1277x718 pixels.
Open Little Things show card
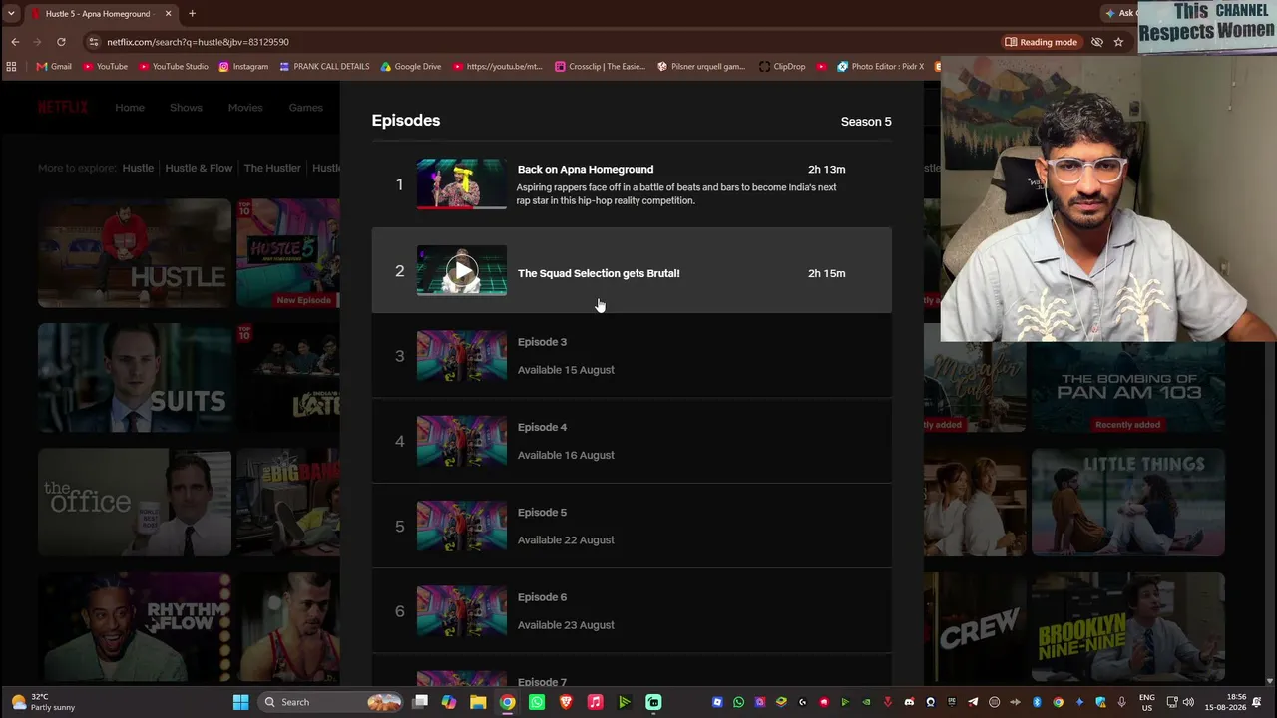click(x=1128, y=503)
